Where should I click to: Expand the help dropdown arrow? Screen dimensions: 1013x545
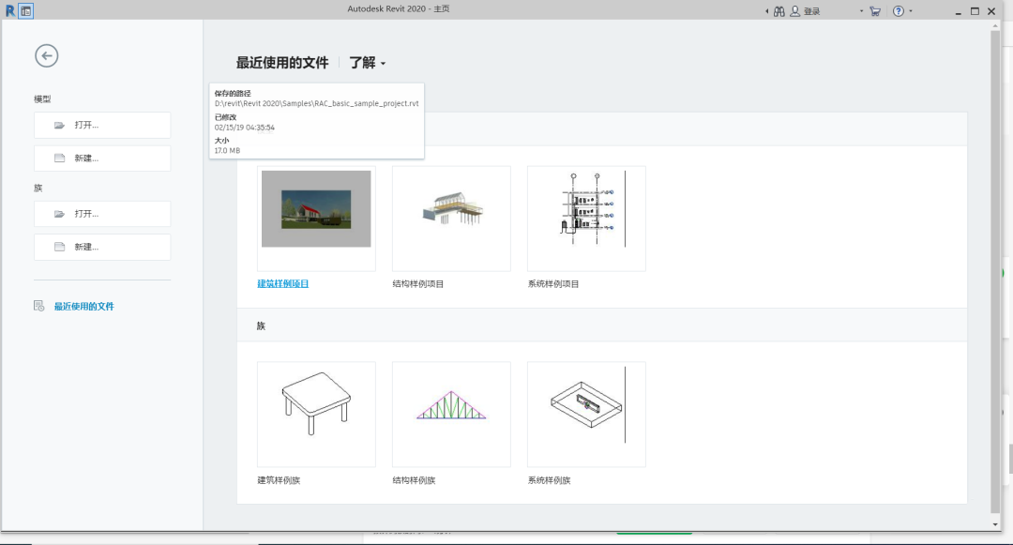(x=911, y=11)
